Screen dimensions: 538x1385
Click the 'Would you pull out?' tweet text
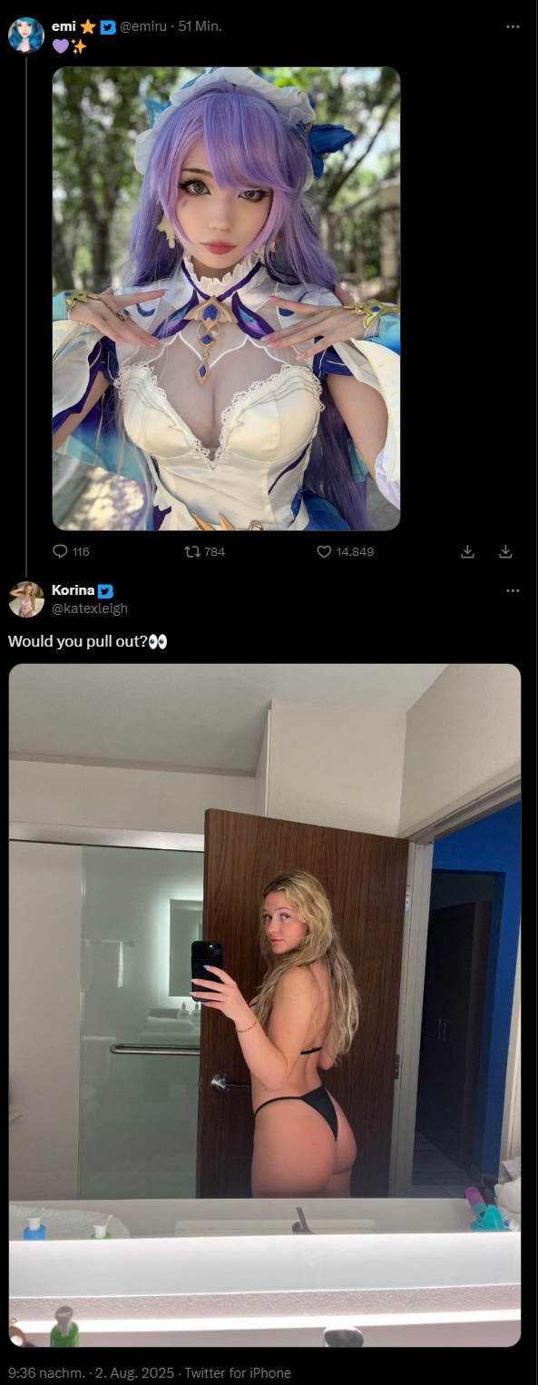(x=78, y=641)
